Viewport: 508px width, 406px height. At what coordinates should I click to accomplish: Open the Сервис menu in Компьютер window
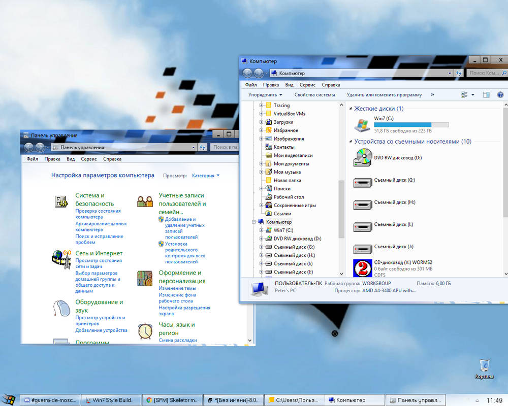[x=307, y=85]
